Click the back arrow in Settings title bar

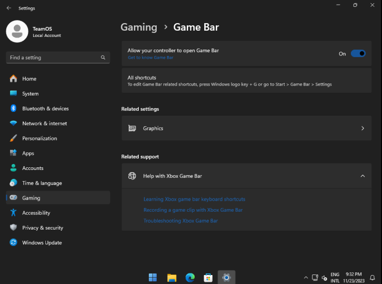tap(9, 8)
